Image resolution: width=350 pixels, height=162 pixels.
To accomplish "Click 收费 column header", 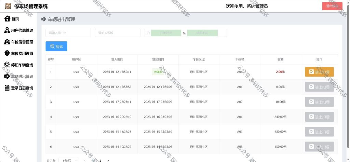I will [280, 59].
